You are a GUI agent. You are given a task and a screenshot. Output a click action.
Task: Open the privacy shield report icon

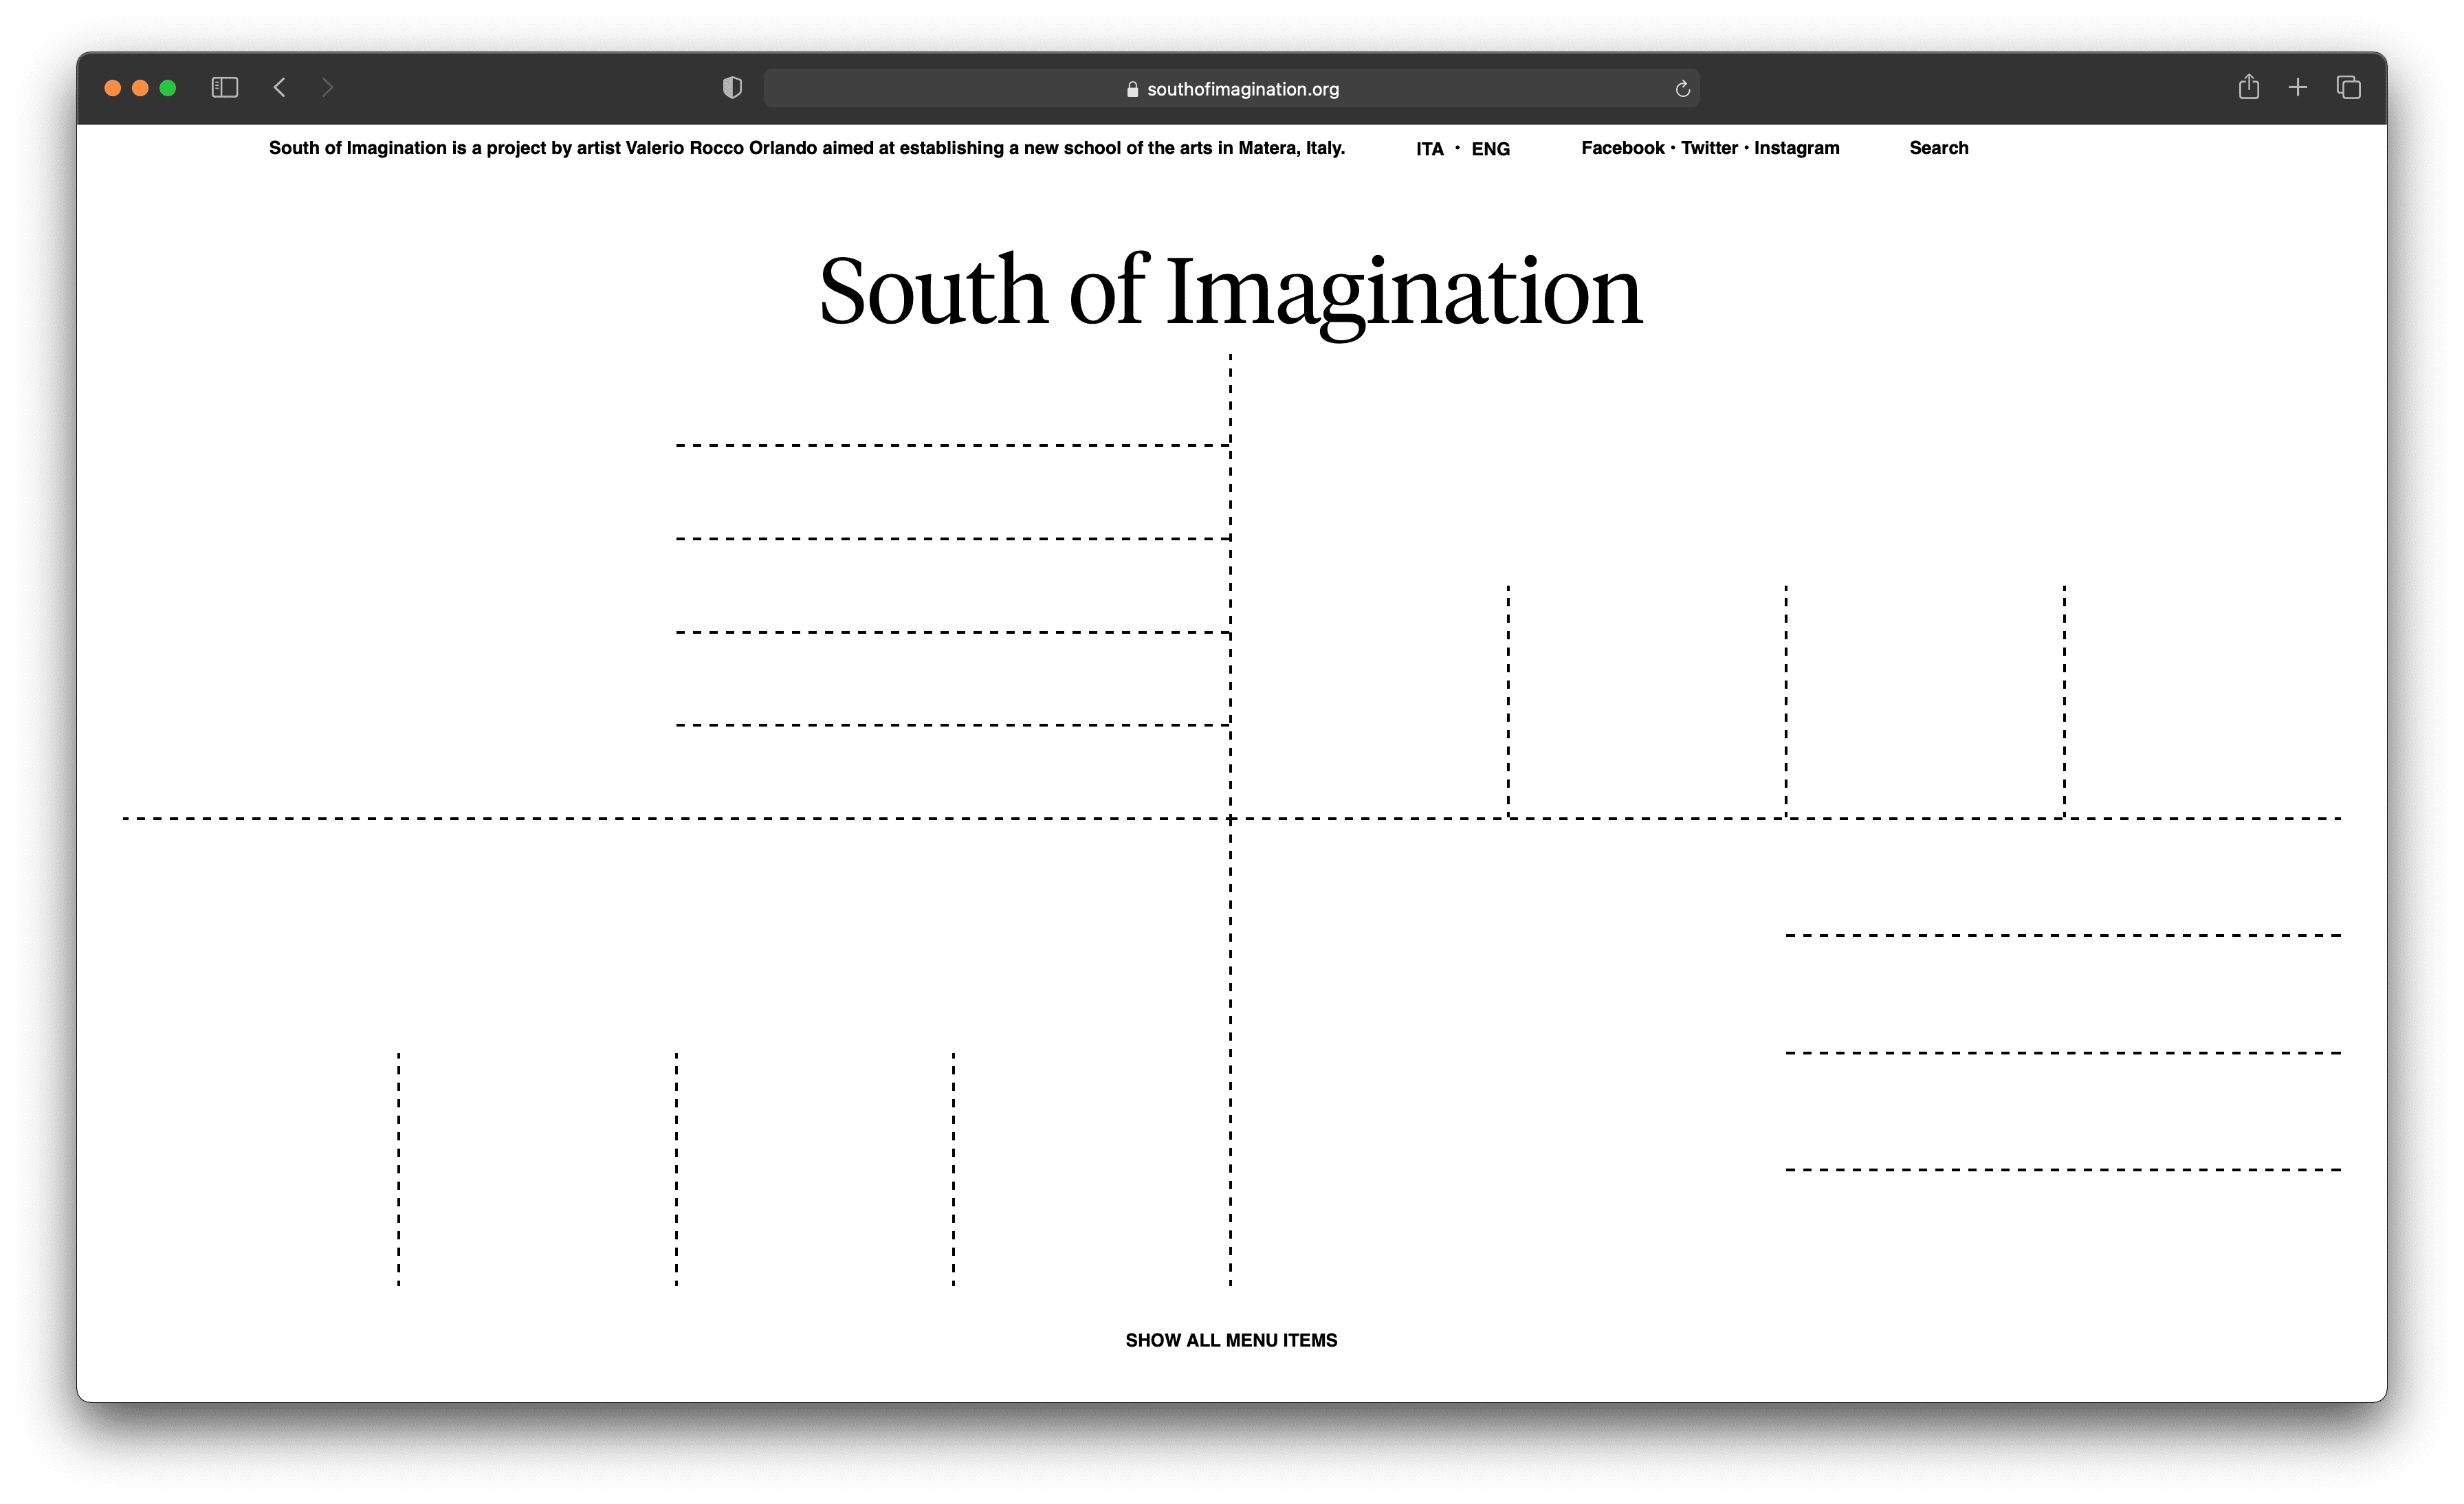click(x=732, y=88)
